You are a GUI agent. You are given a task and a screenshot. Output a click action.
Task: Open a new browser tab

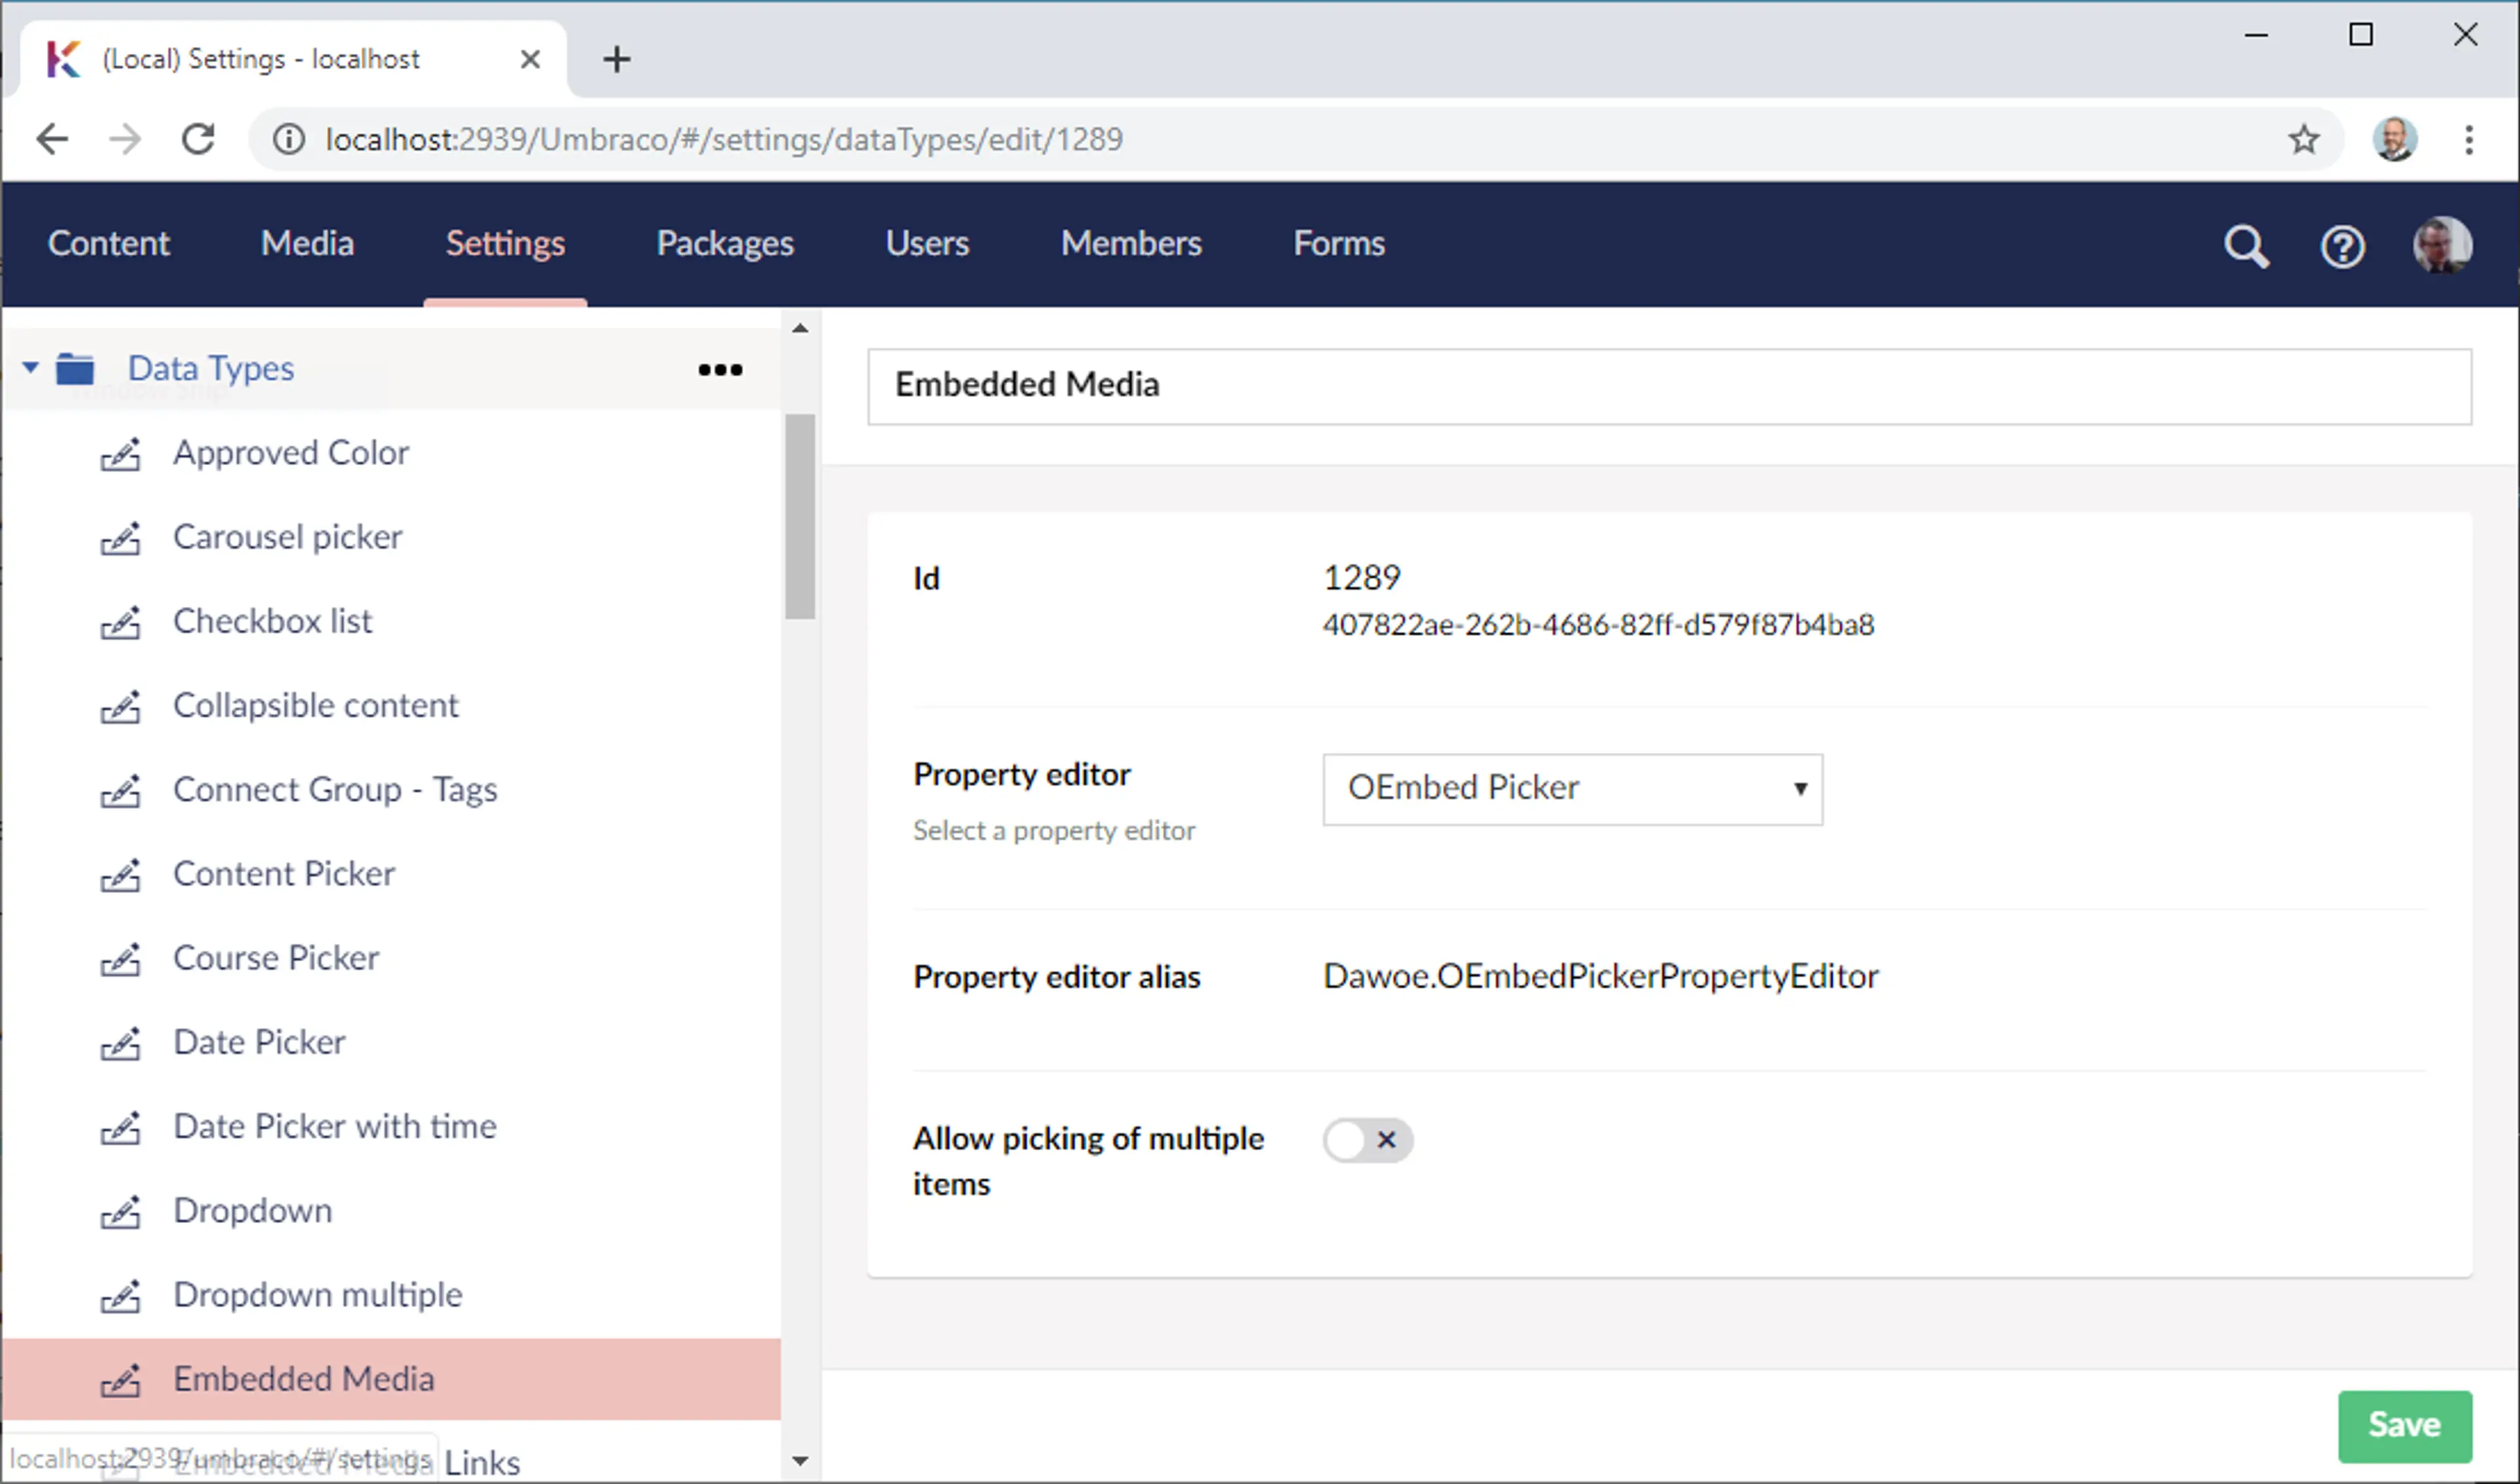(x=617, y=59)
